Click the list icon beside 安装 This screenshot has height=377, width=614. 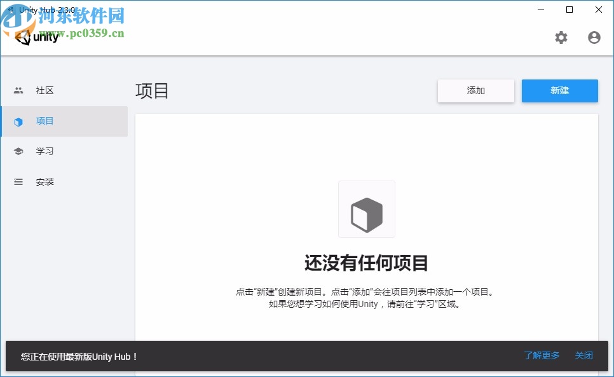18,182
